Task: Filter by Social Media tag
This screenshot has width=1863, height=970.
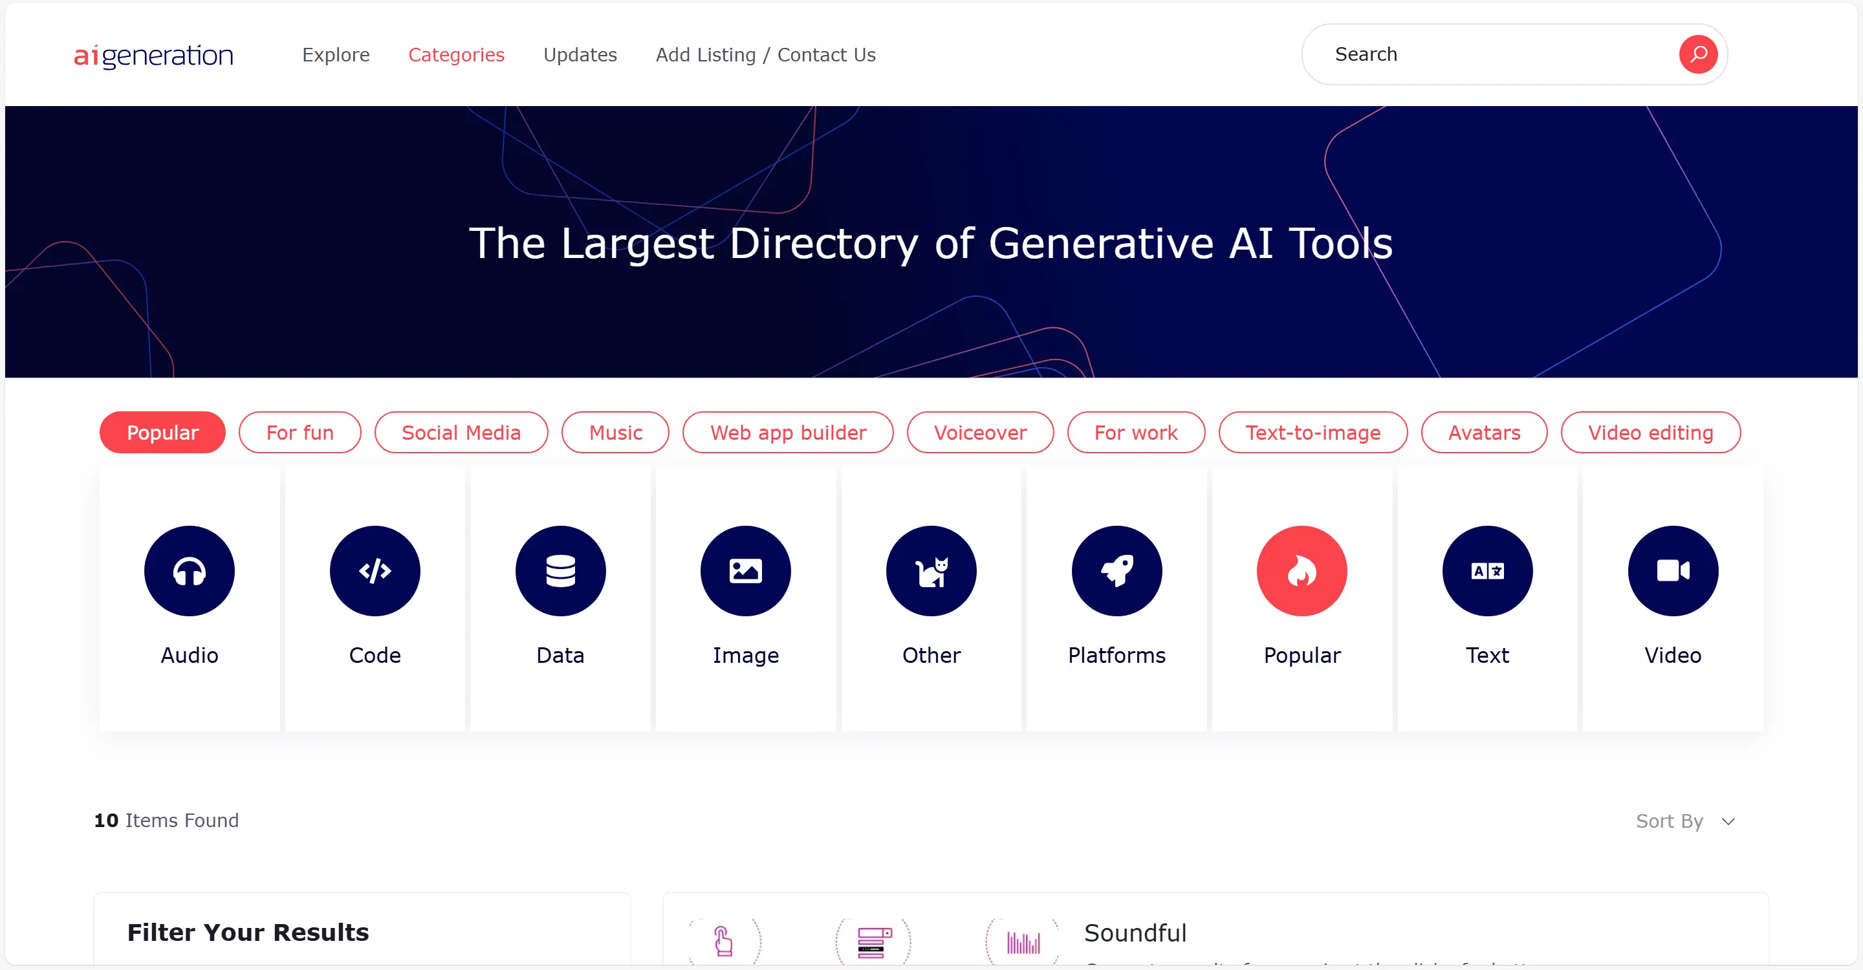Action: (x=461, y=432)
